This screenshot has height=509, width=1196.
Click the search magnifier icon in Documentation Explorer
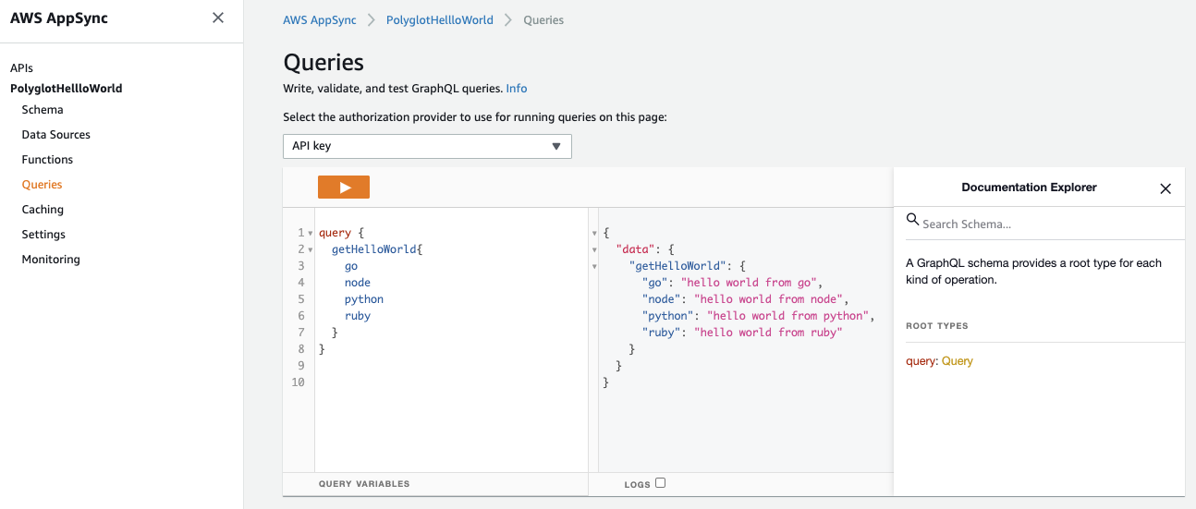(x=912, y=220)
